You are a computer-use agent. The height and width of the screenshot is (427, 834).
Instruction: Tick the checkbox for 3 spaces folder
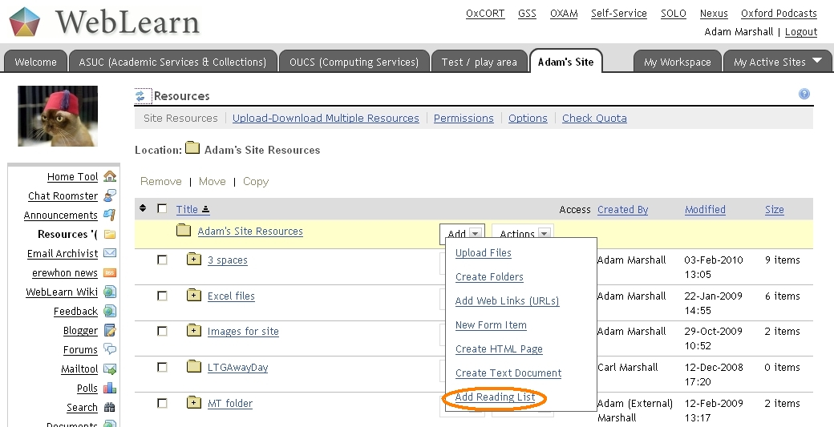point(162,260)
